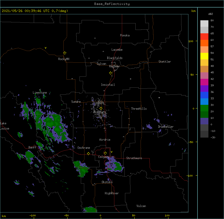Click the Banff town label
The height and width of the screenshot is (219, 224).
coord(32,147)
